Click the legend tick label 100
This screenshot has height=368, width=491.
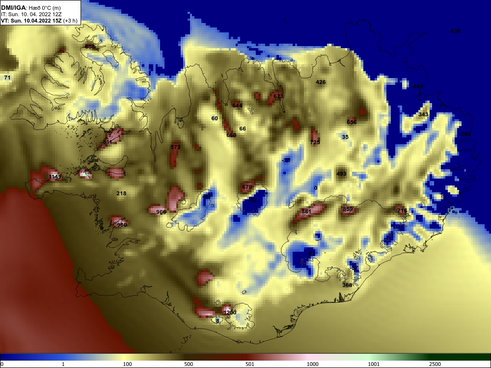click(128, 364)
